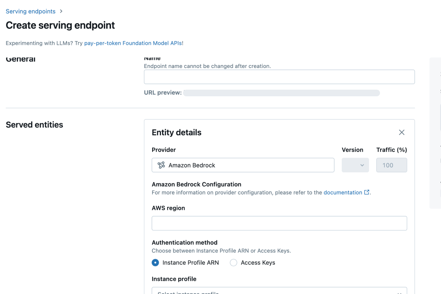Open the Amazon Bedrock provider selector
This screenshot has height=294, width=441.
point(243,165)
